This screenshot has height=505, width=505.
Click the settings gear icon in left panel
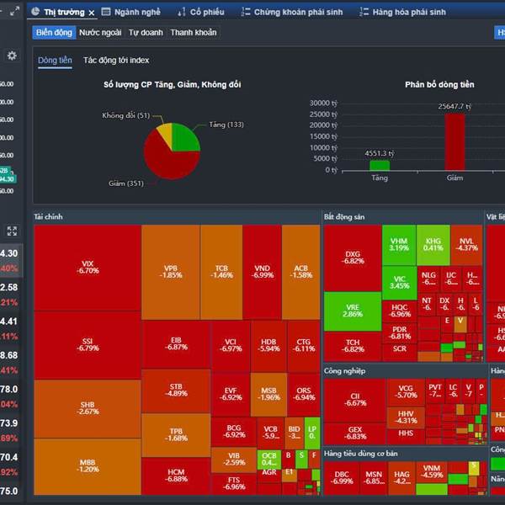pyautogui.click(x=12, y=56)
